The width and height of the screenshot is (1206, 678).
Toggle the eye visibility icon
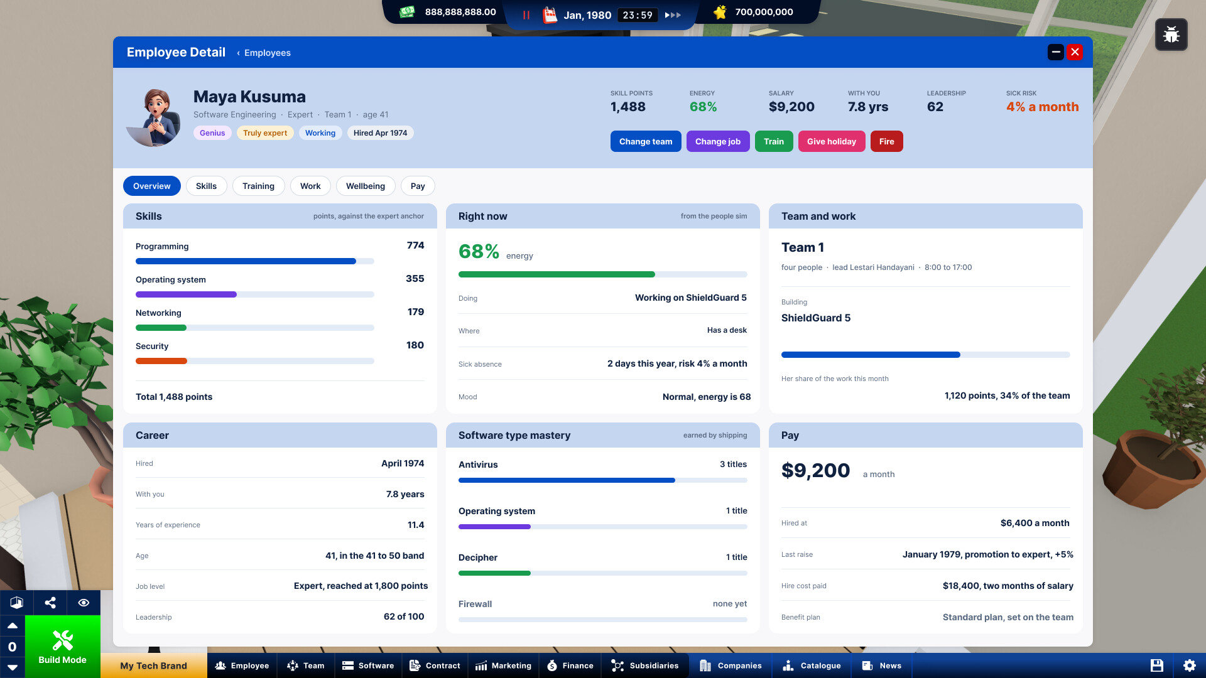tap(84, 603)
